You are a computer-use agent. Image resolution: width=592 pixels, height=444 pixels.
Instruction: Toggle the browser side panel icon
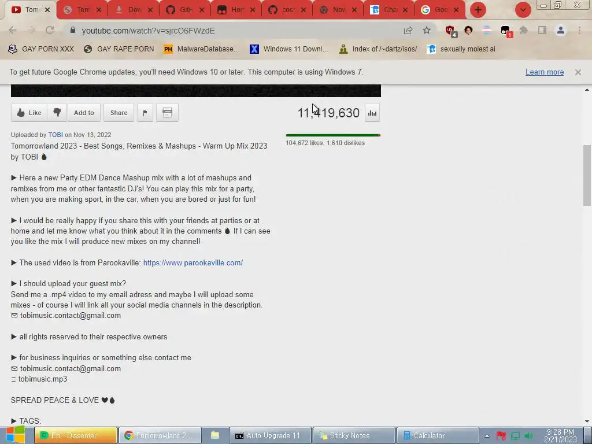pos(542,30)
